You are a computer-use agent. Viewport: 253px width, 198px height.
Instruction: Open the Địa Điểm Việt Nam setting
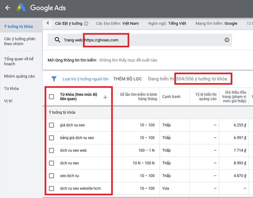(x=117, y=24)
